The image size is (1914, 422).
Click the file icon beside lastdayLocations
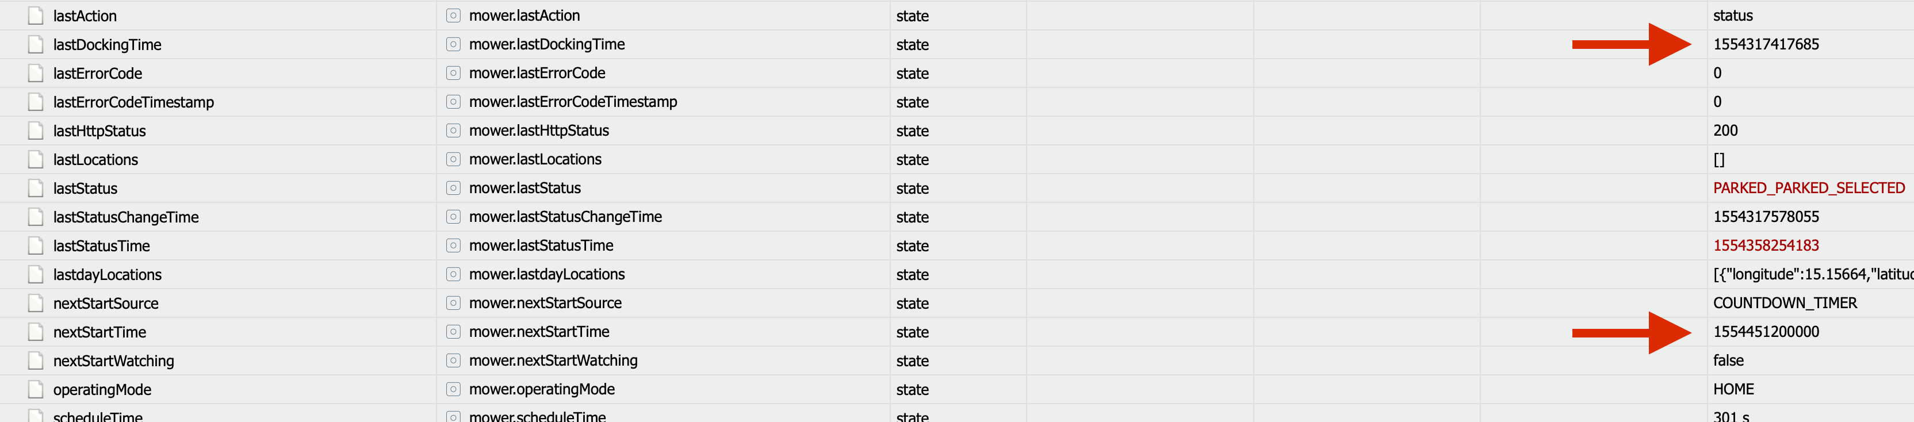[35, 275]
